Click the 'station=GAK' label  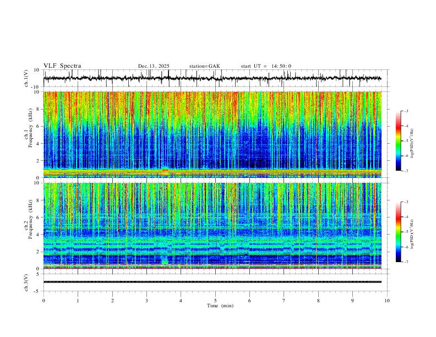[204, 66]
